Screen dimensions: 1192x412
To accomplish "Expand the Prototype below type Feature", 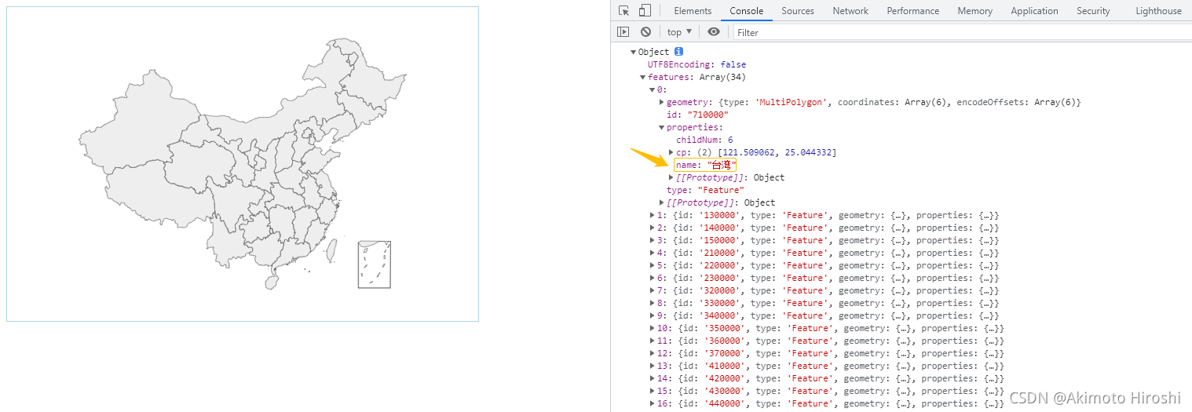I will point(662,202).
